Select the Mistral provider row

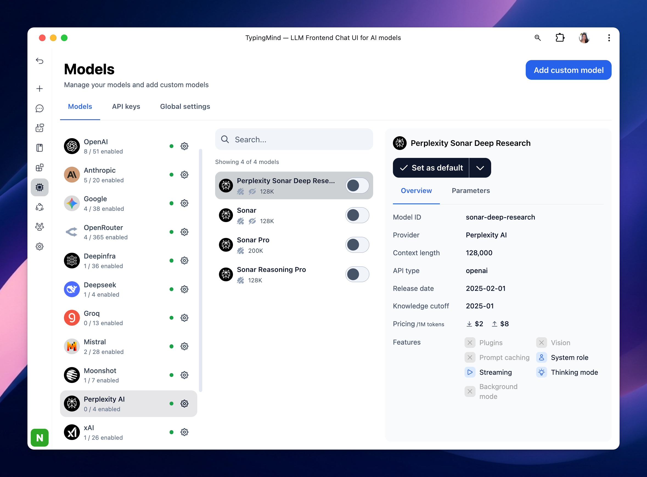[129, 347]
